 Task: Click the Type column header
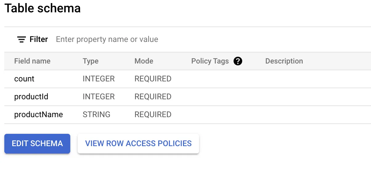pyautogui.click(x=91, y=61)
